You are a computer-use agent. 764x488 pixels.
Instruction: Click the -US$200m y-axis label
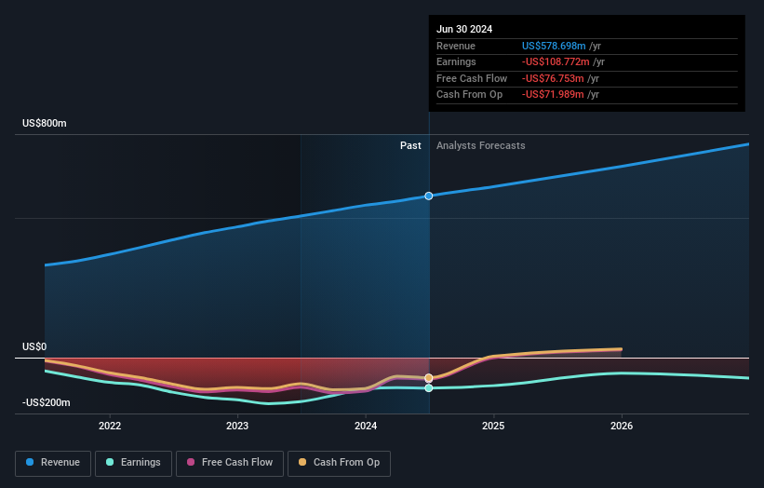pos(47,402)
